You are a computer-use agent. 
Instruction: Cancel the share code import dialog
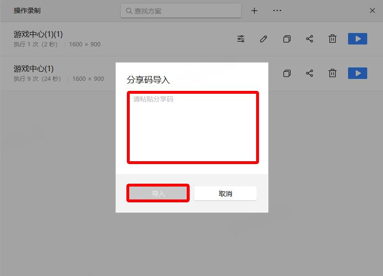225,194
